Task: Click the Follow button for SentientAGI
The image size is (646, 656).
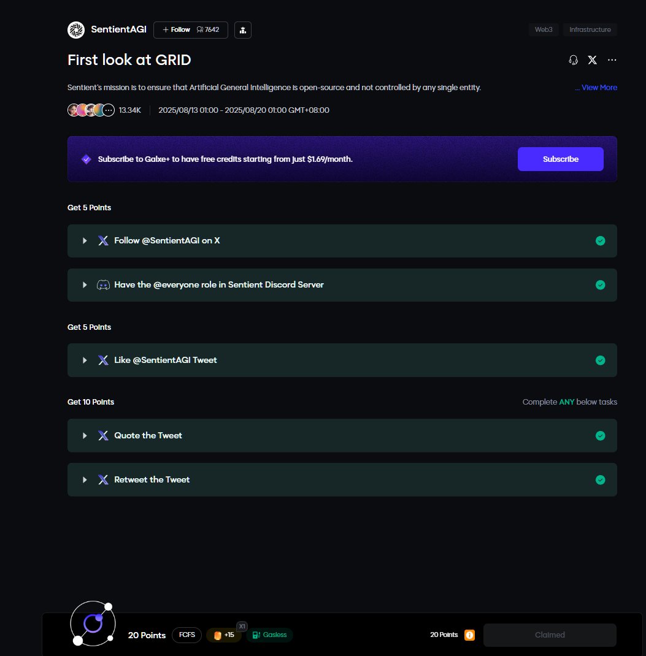Action: (x=177, y=29)
